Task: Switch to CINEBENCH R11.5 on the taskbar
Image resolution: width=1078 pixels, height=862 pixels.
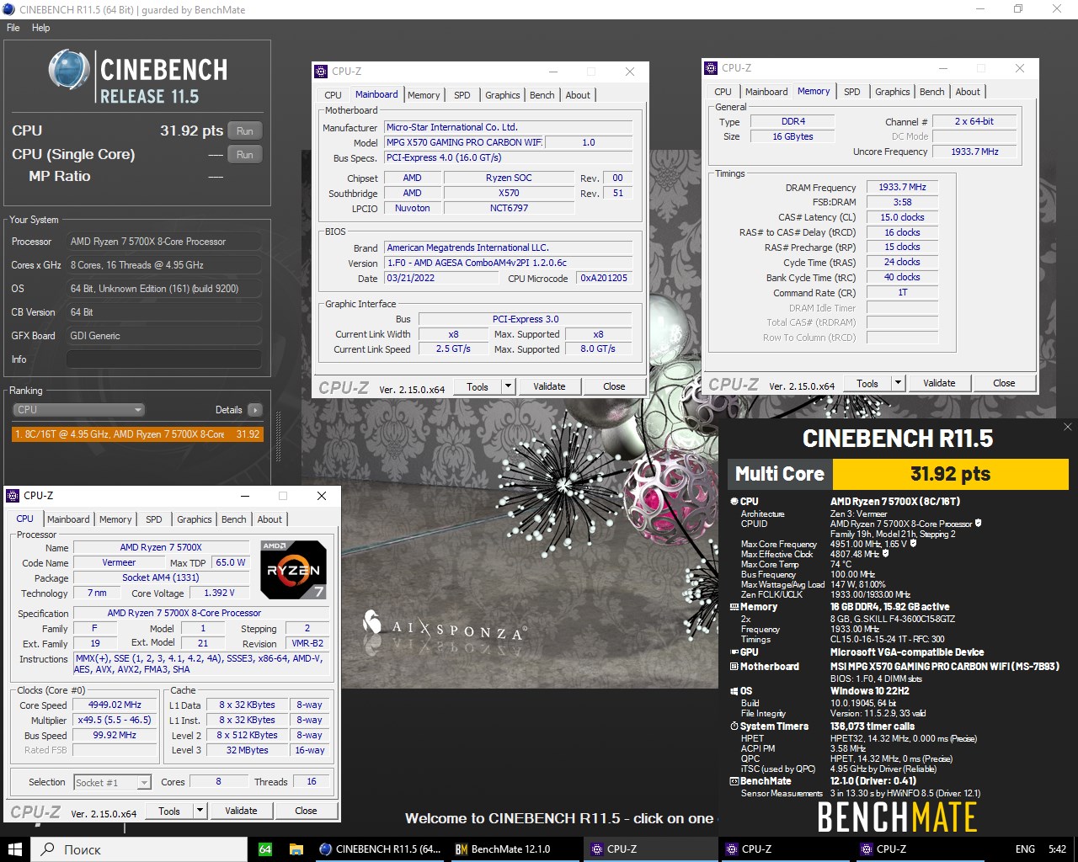Action: [380, 849]
